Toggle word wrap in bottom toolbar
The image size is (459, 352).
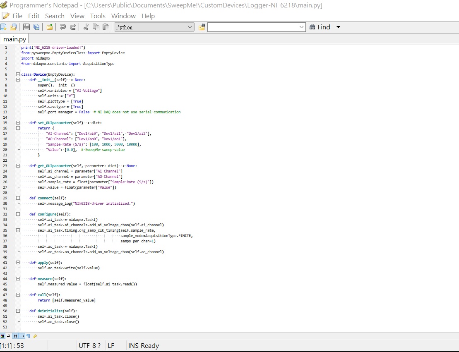pyautogui.click(x=9, y=336)
